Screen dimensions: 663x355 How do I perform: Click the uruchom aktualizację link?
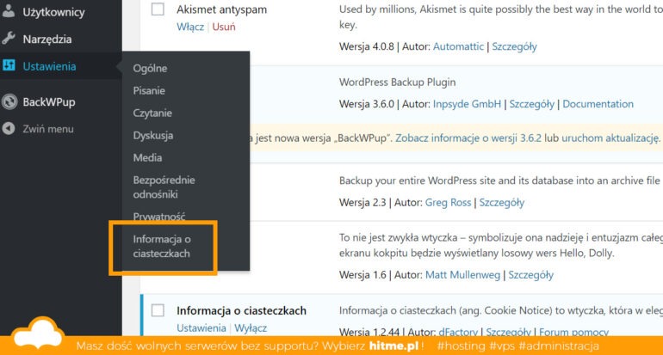click(610, 138)
